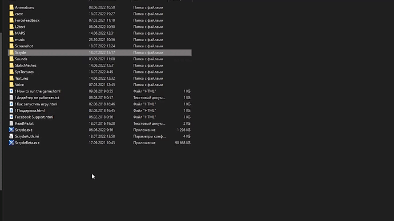Select the highlighted Scryde folder icon

[x=11, y=52]
